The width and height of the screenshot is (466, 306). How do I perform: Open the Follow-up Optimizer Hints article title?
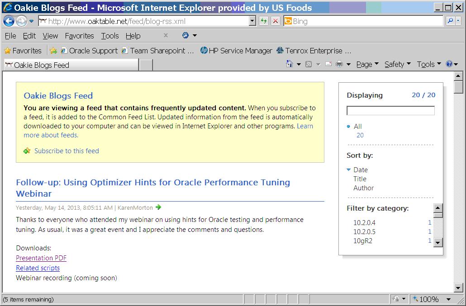point(153,188)
